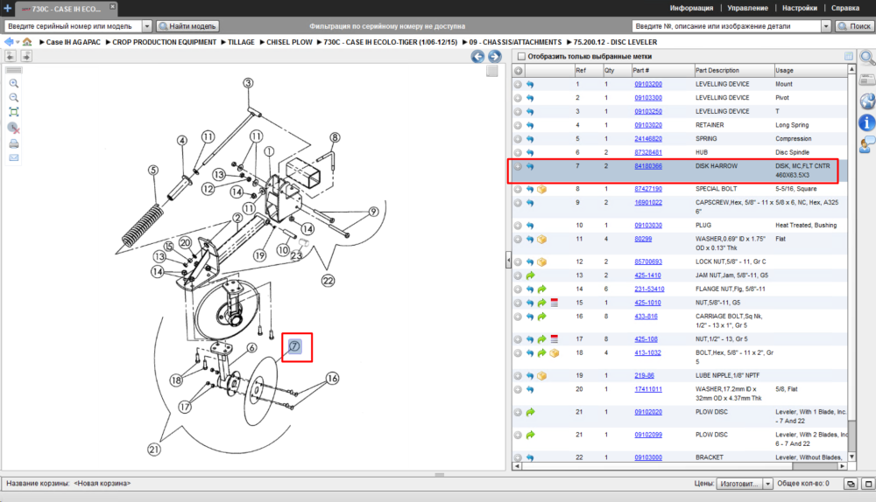Click horizontal scrollbar right arrow in parts list
This screenshot has height=502, width=876.
(x=842, y=466)
